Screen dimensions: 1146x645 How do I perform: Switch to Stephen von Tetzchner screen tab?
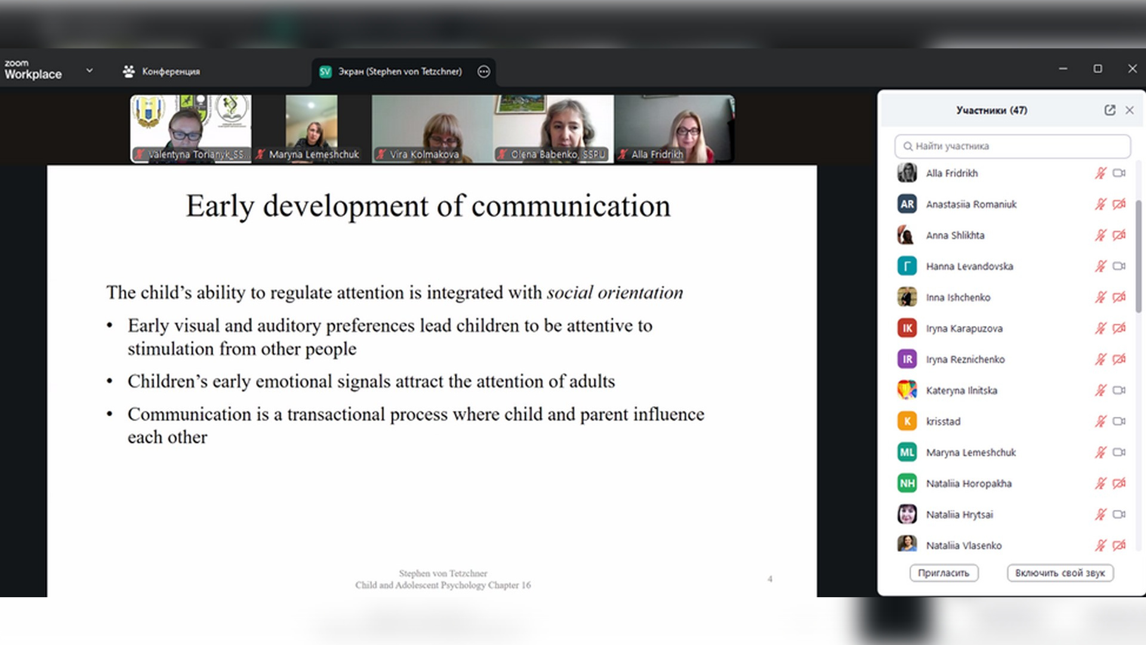[399, 72]
